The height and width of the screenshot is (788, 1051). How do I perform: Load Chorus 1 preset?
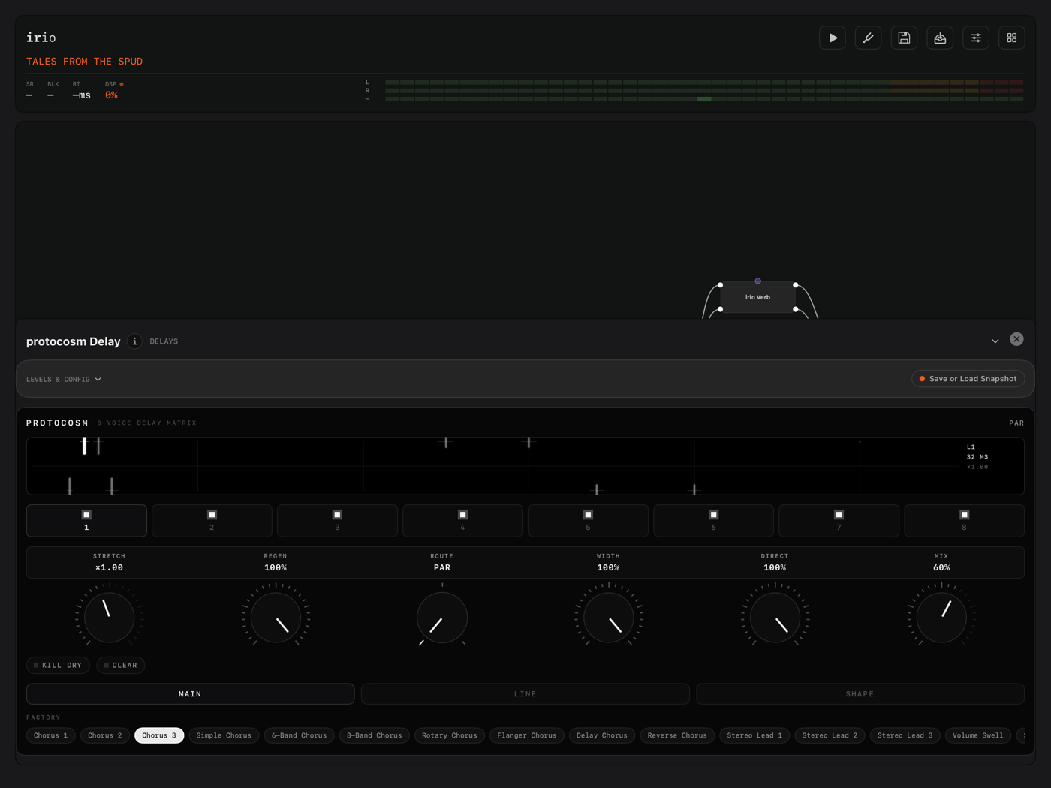pos(50,735)
